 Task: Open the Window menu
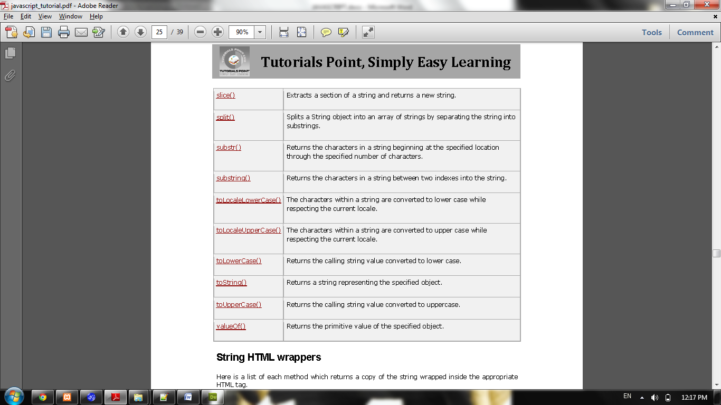(71, 16)
